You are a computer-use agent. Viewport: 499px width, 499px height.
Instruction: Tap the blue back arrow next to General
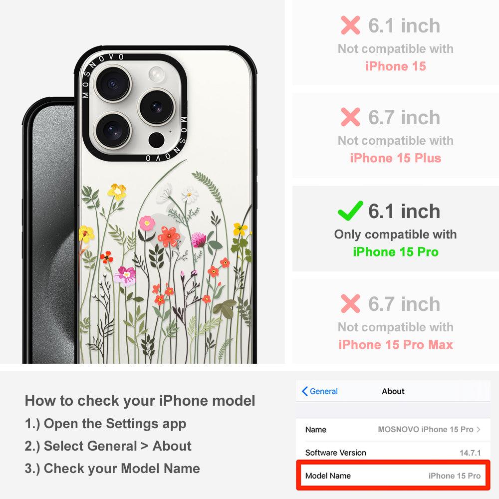point(304,391)
